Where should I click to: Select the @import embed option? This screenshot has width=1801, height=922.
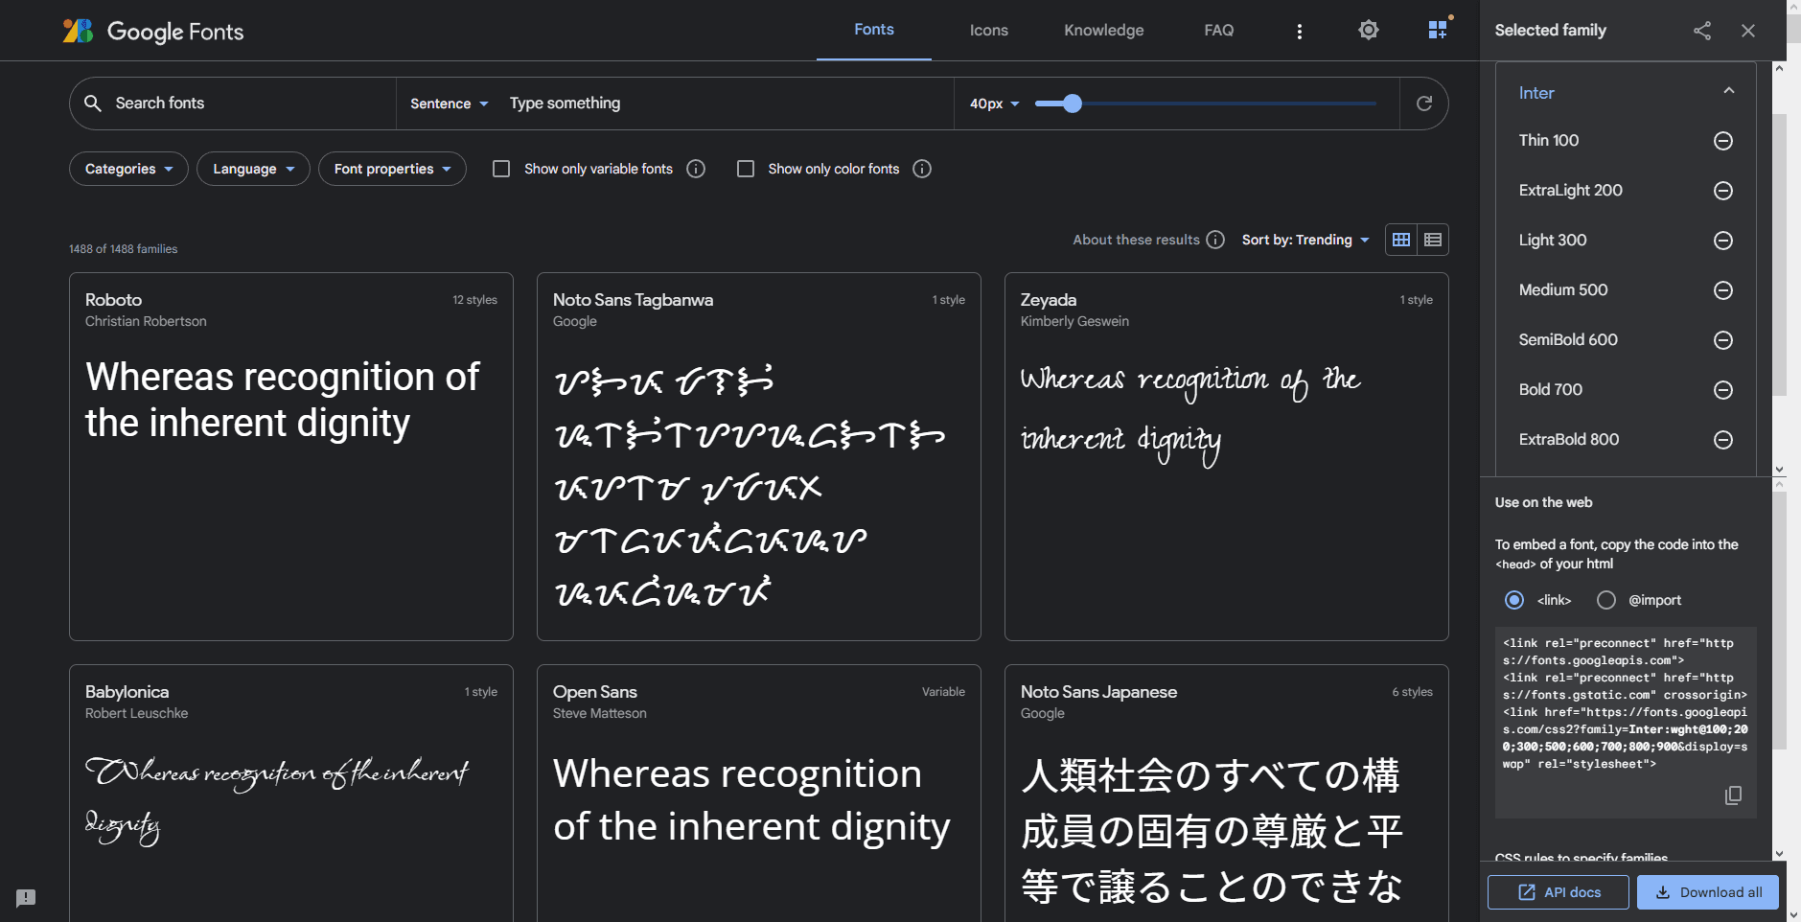click(1606, 600)
